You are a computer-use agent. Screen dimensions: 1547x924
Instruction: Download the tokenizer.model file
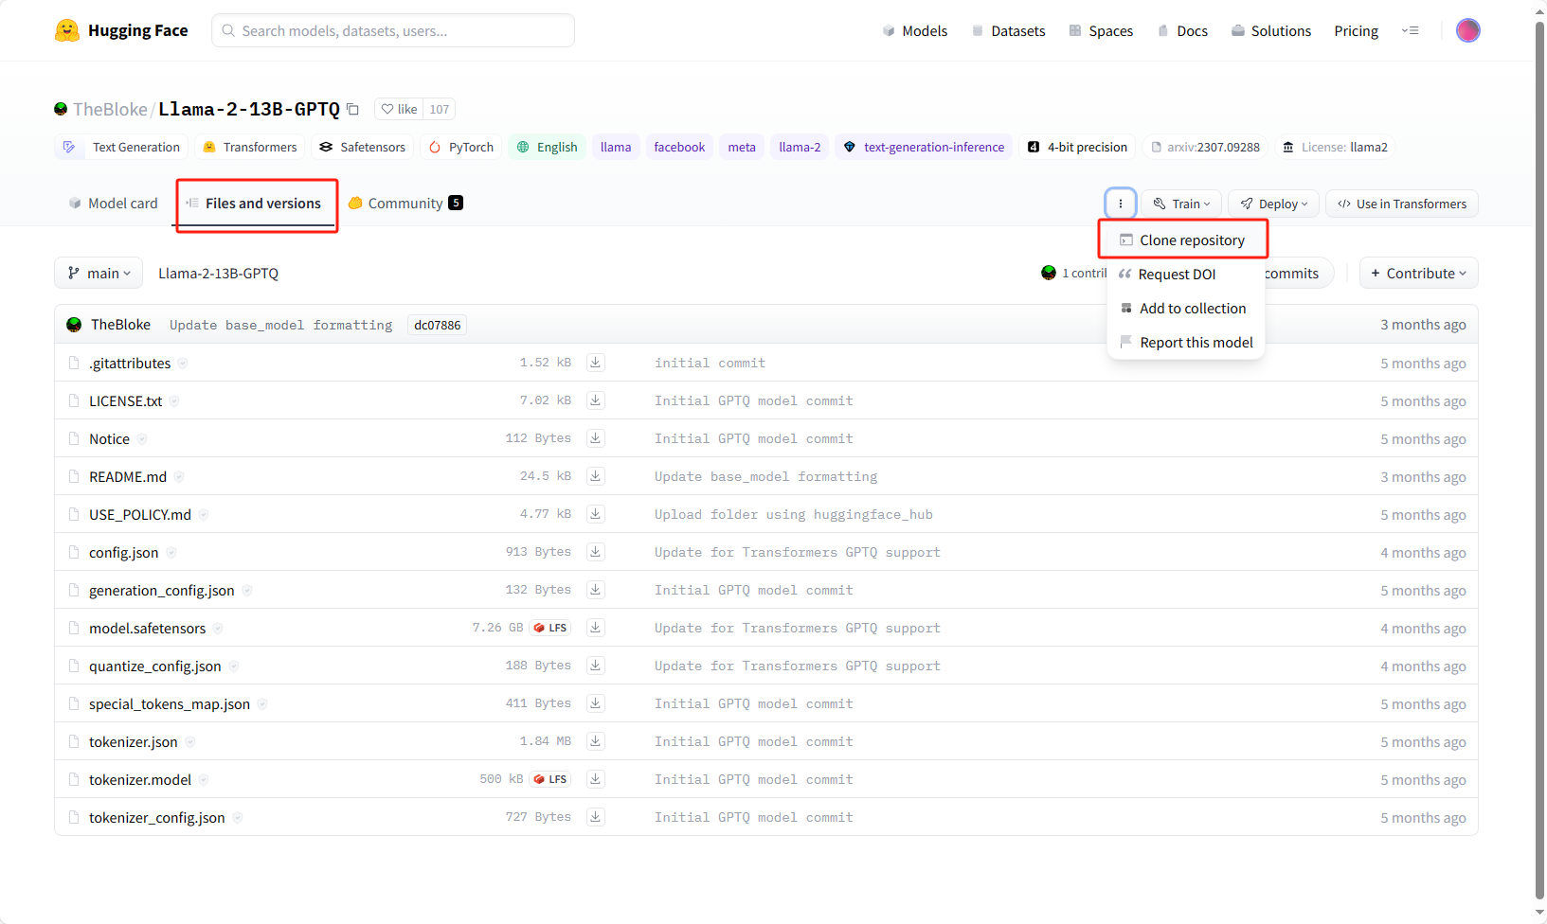[x=596, y=779]
